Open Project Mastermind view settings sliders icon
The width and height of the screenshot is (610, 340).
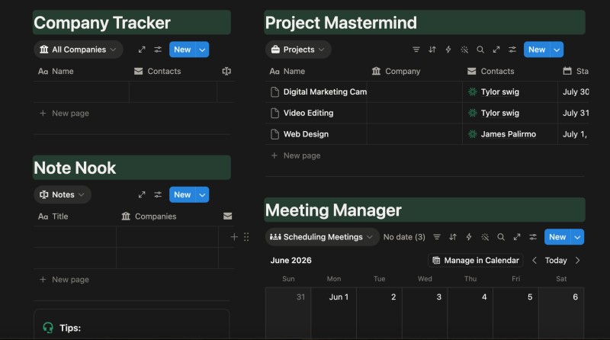(512, 50)
